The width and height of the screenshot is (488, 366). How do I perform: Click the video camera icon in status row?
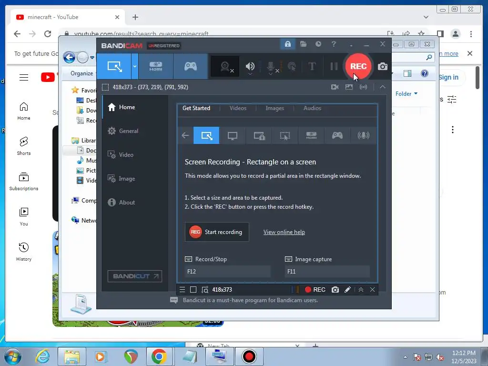click(x=335, y=87)
